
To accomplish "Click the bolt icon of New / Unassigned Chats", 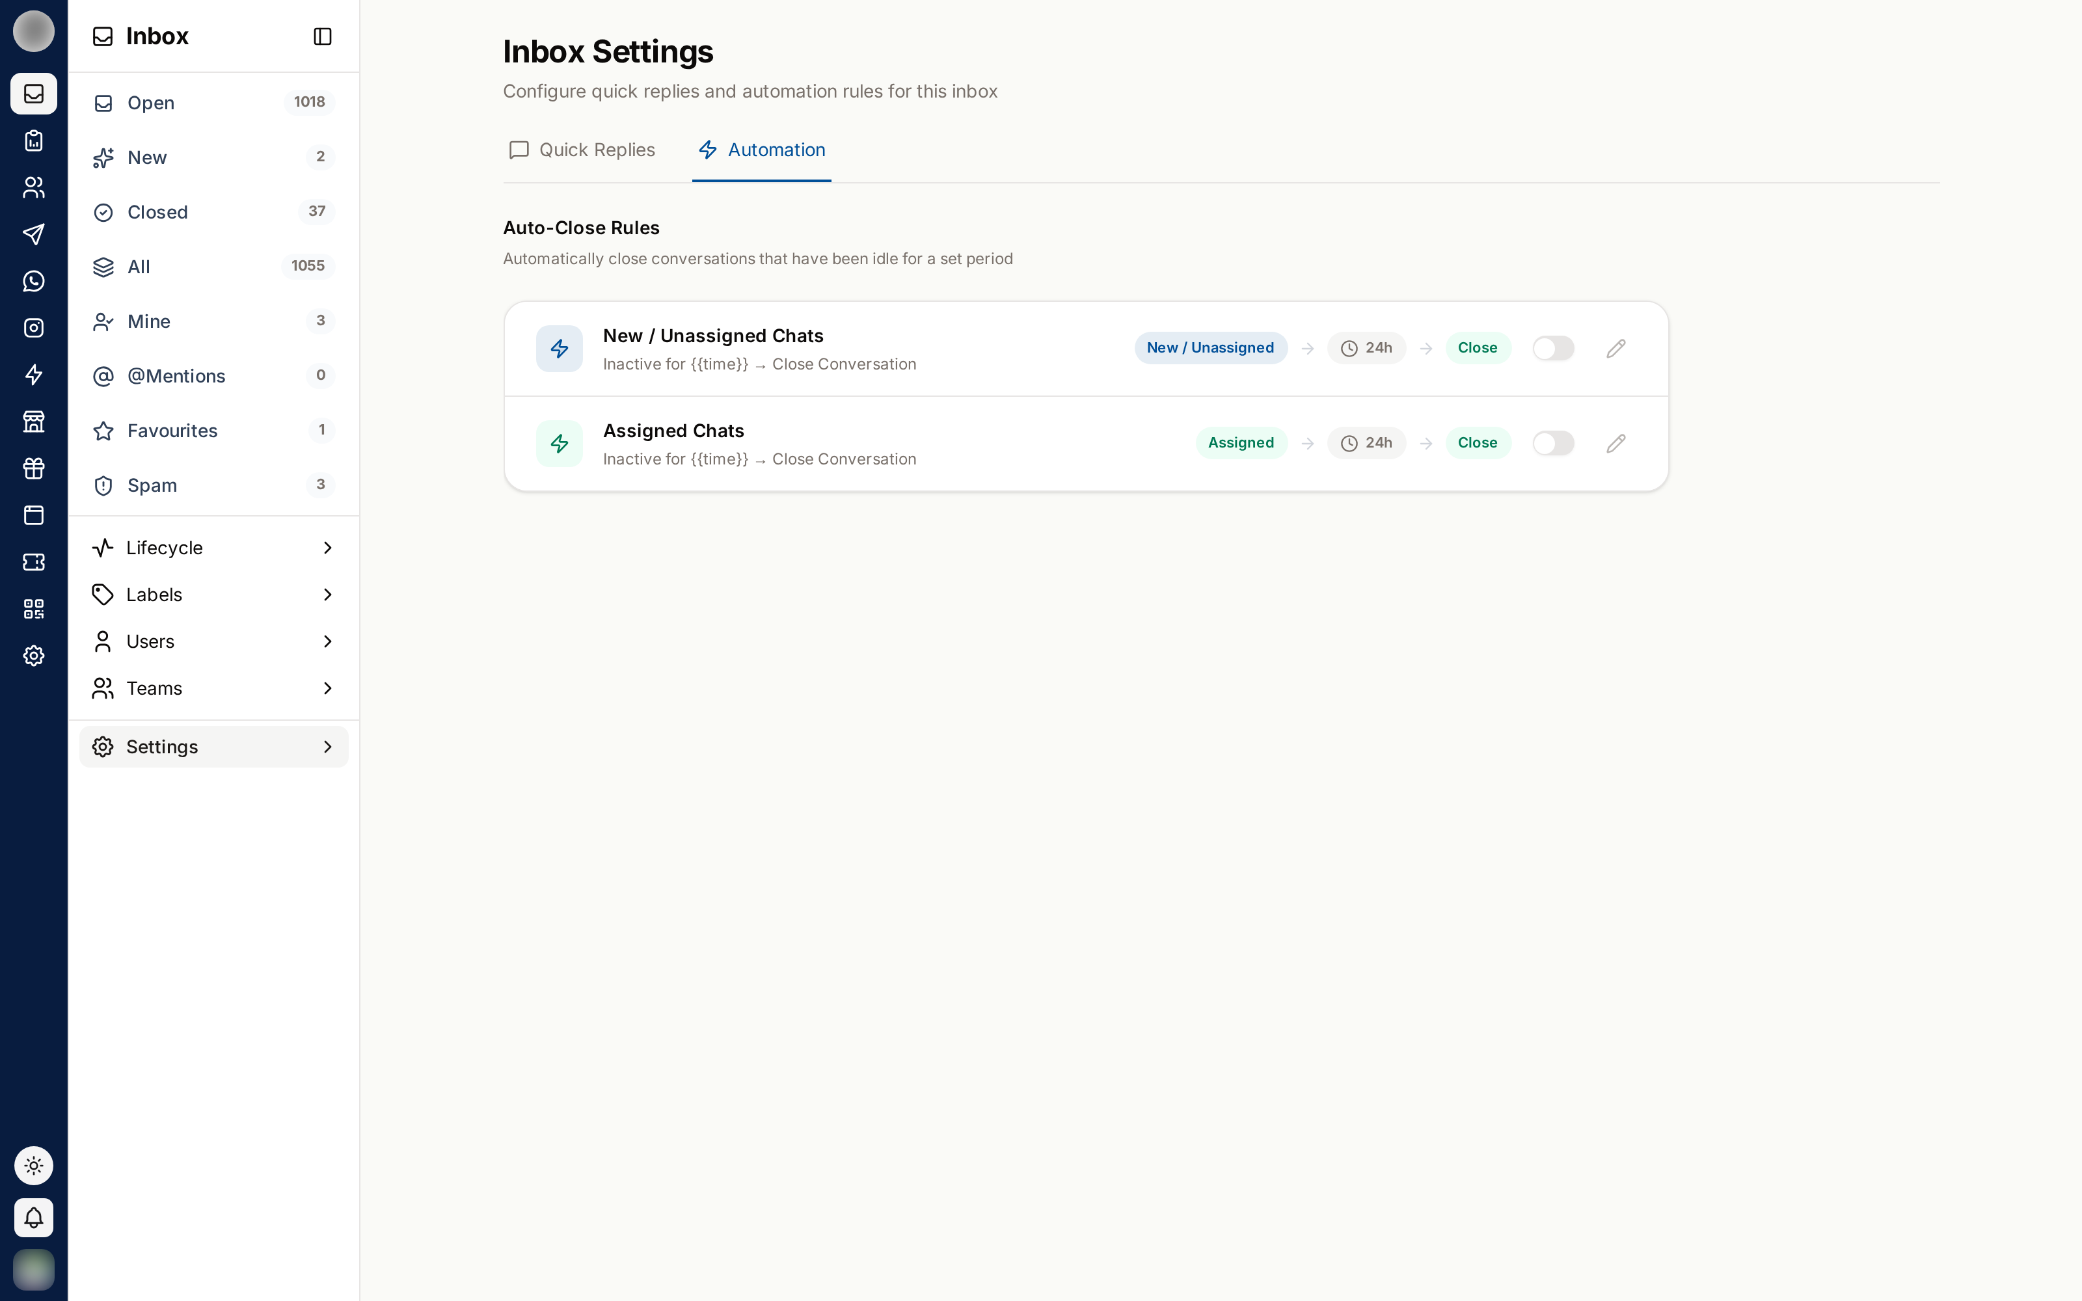I will [560, 349].
